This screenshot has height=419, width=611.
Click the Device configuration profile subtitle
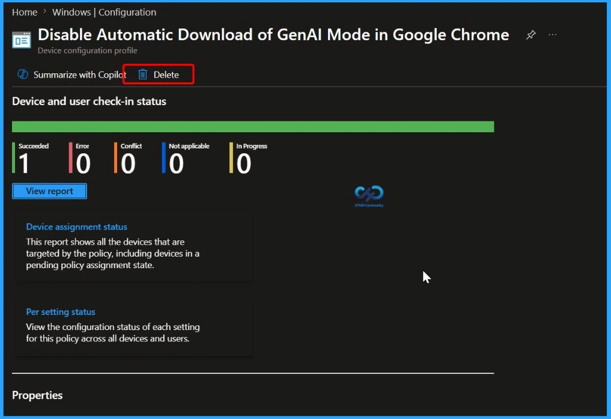click(x=87, y=50)
